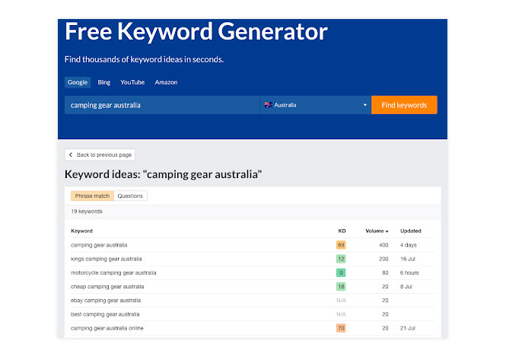
Task: Select the Questions toggle
Action: [x=130, y=196]
